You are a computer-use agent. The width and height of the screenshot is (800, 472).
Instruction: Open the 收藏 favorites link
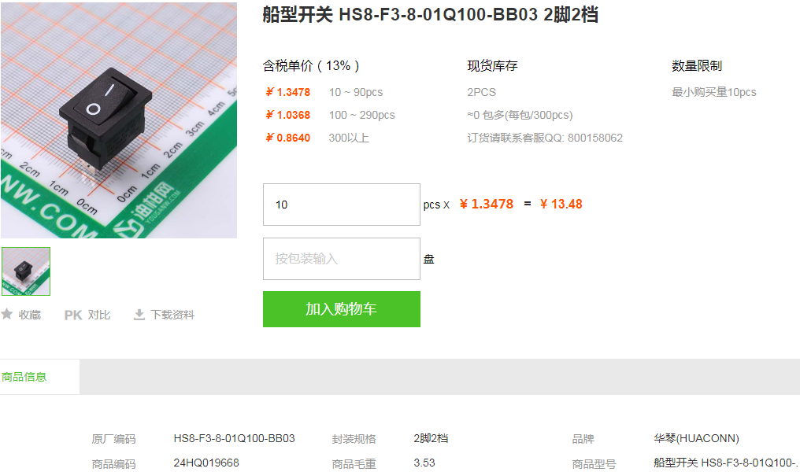30,315
